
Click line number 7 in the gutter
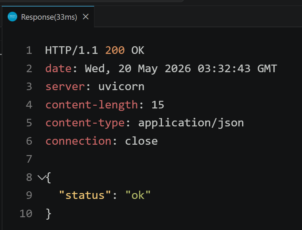click(x=29, y=159)
